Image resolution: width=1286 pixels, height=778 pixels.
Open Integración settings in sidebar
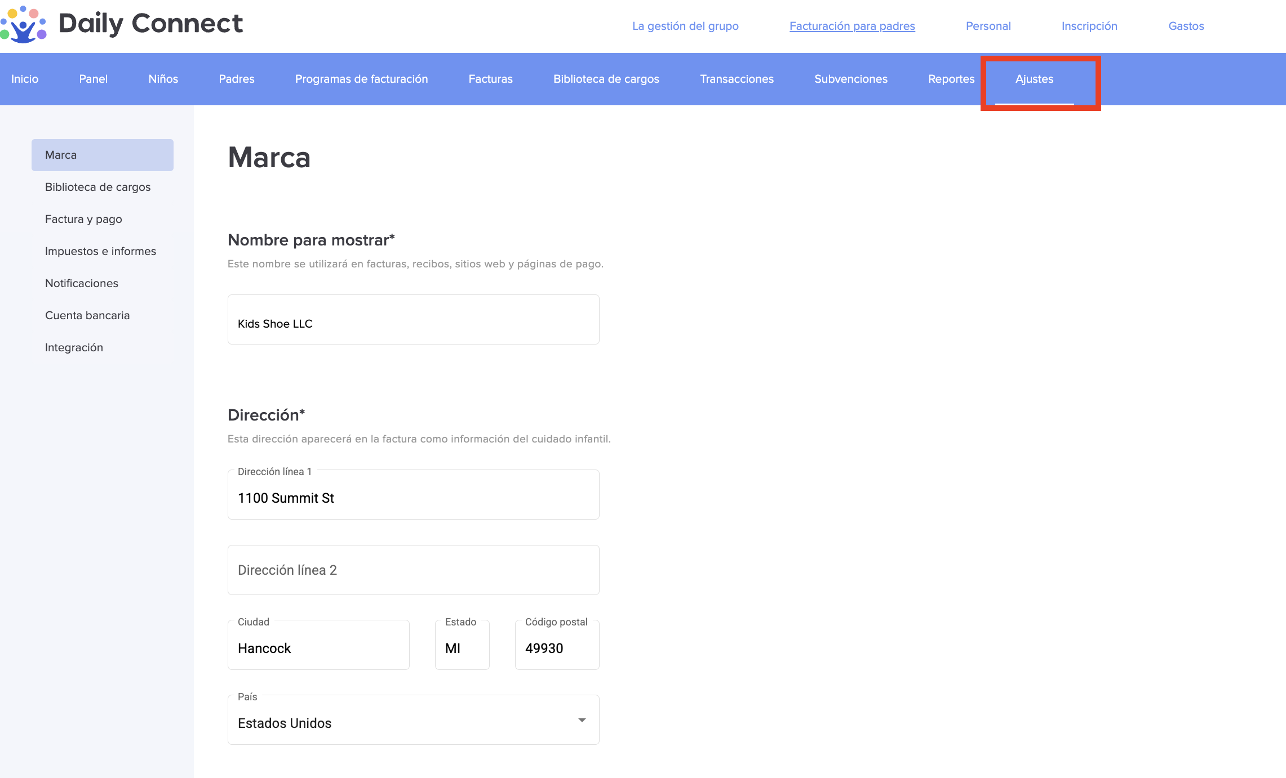[x=74, y=347]
